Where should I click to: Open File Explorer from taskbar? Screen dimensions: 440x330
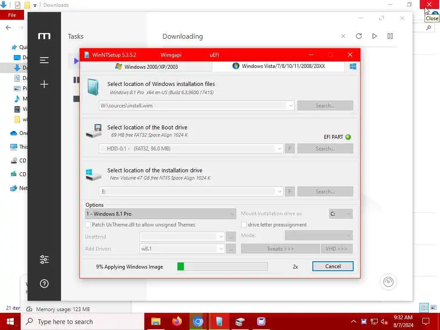click(156, 321)
